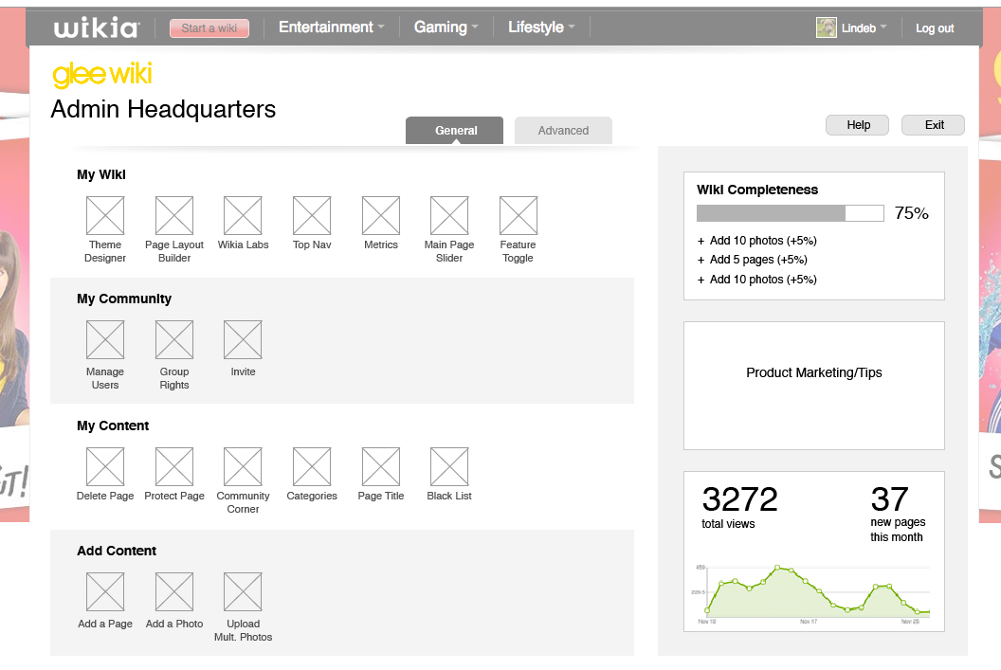Viewport: 1001px width, 670px height.
Task: Open the Theme Designer icon
Action: point(105,216)
